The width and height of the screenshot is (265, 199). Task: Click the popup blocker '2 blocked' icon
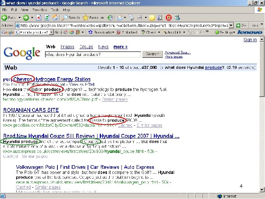coord(127,32)
